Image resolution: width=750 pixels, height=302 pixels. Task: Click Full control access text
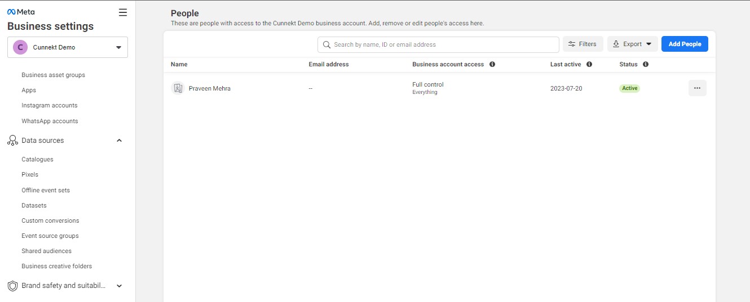[428, 84]
